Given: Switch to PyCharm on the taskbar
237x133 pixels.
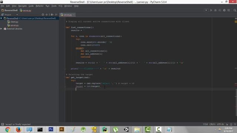Looking at the screenshot, I should click(x=104, y=130).
